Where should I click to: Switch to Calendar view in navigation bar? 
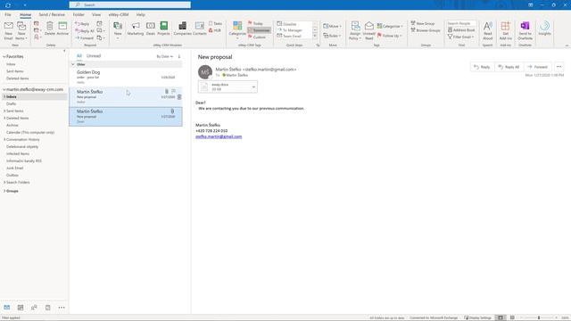(x=21, y=308)
